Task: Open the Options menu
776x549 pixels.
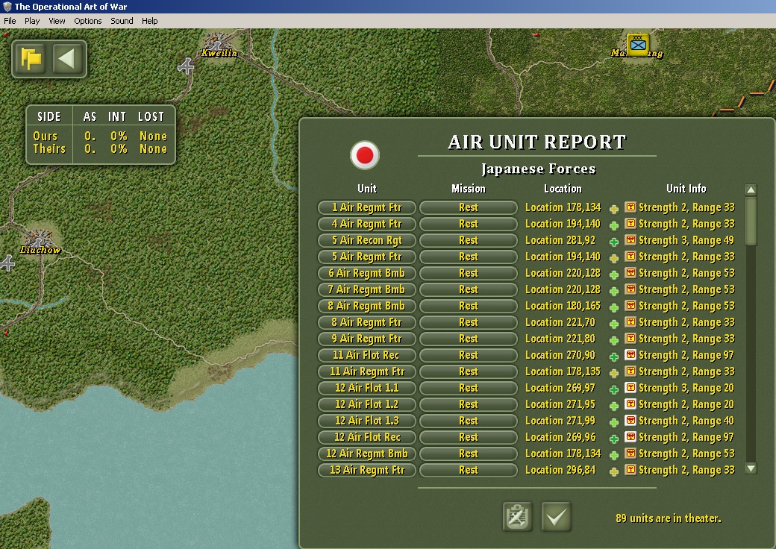Action: coord(87,21)
